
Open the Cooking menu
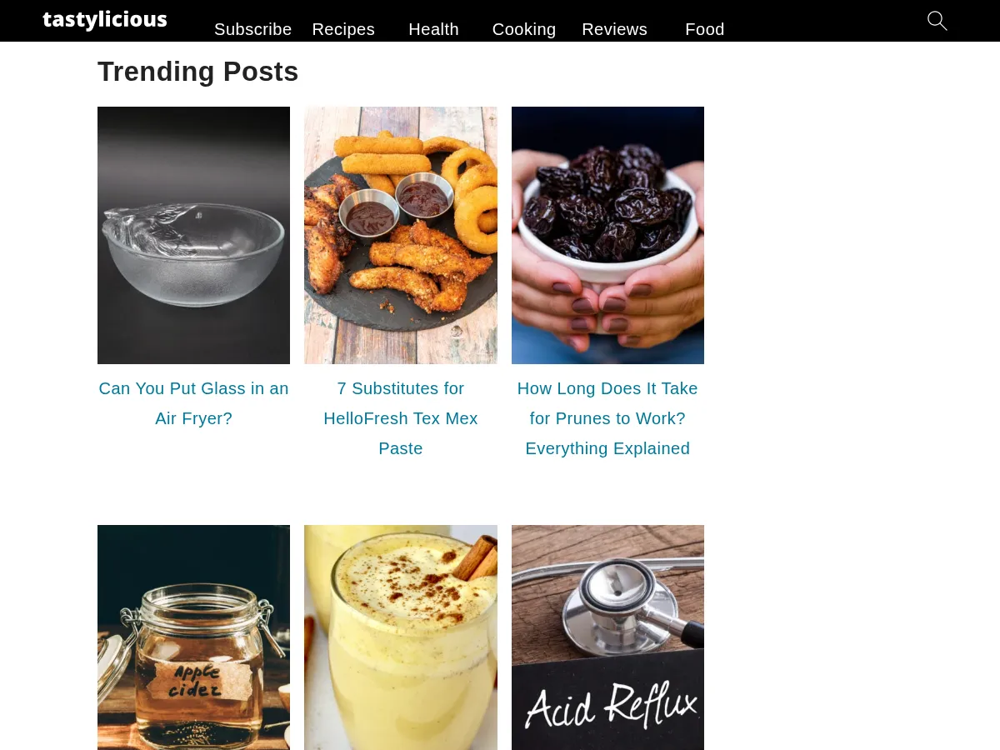pos(524,29)
